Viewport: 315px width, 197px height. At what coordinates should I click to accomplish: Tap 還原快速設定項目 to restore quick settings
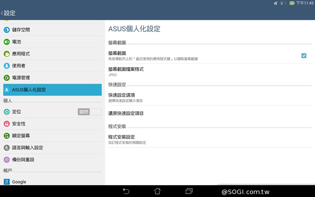tap(210, 113)
